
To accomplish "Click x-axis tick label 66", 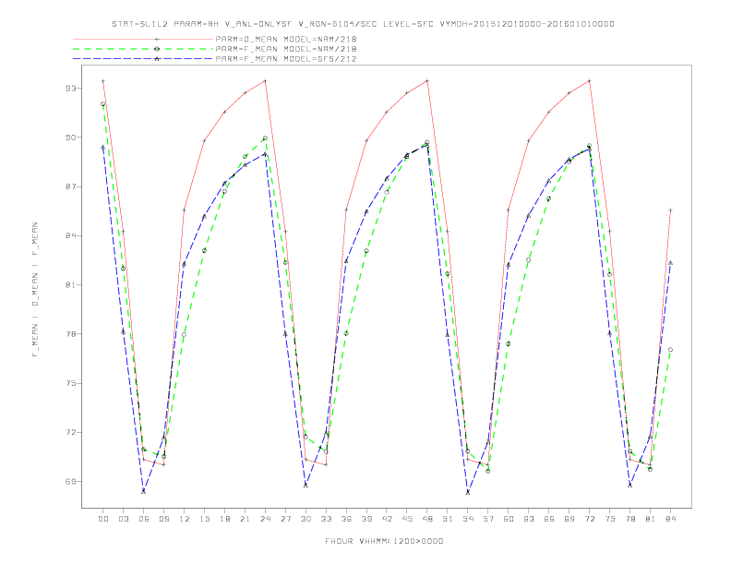I will [549, 519].
